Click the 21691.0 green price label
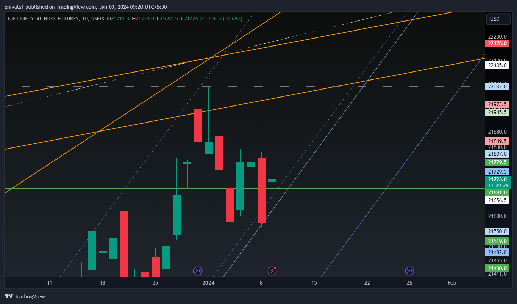 click(x=497, y=193)
